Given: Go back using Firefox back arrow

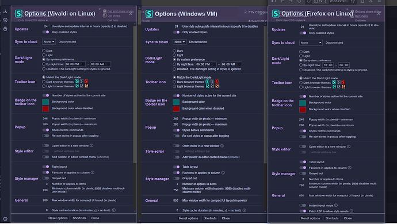Looking at the screenshot, I should (x=282, y=1).
